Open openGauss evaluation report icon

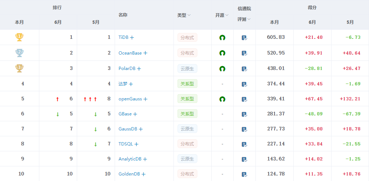click(244, 99)
